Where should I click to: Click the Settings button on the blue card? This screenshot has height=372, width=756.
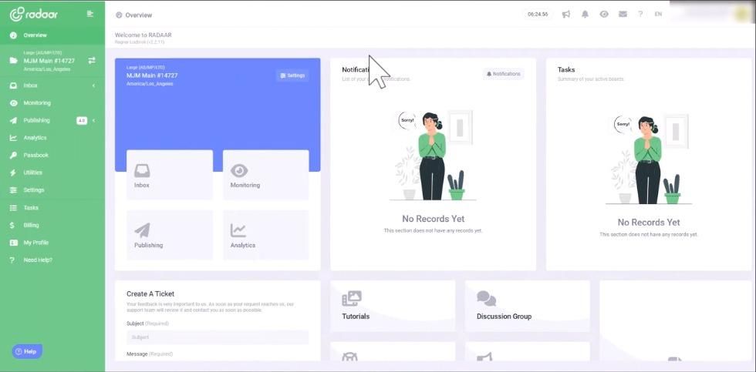pyautogui.click(x=292, y=75)
